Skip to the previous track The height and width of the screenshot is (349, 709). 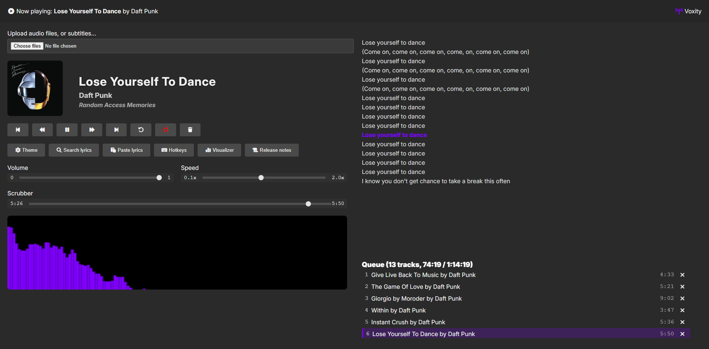click(18, 130)
